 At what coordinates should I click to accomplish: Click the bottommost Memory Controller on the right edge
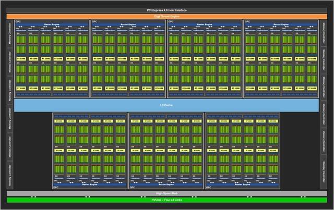(324, 176)
